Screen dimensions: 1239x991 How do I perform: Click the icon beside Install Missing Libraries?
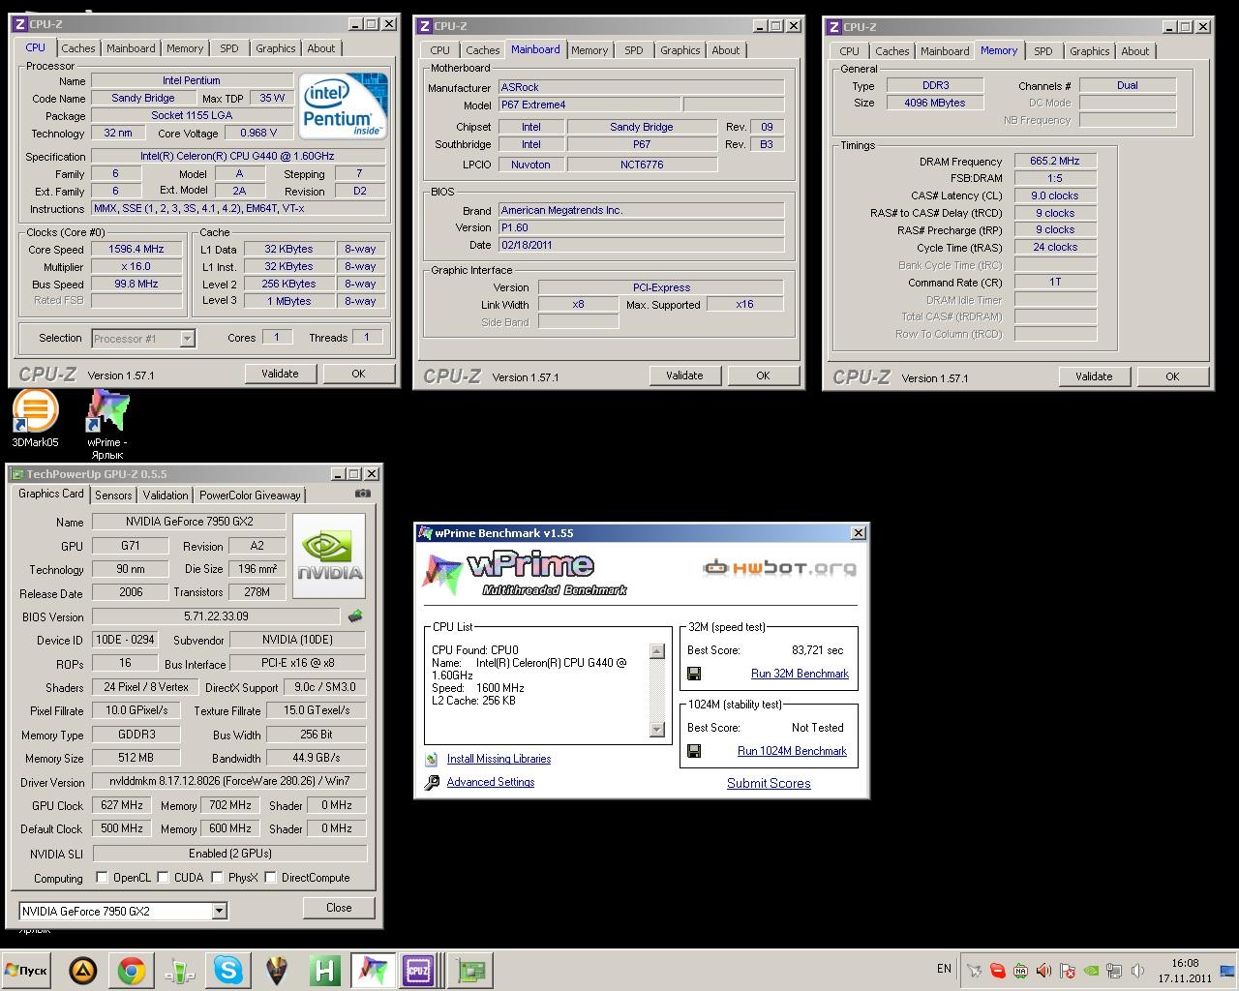[432, 760]
